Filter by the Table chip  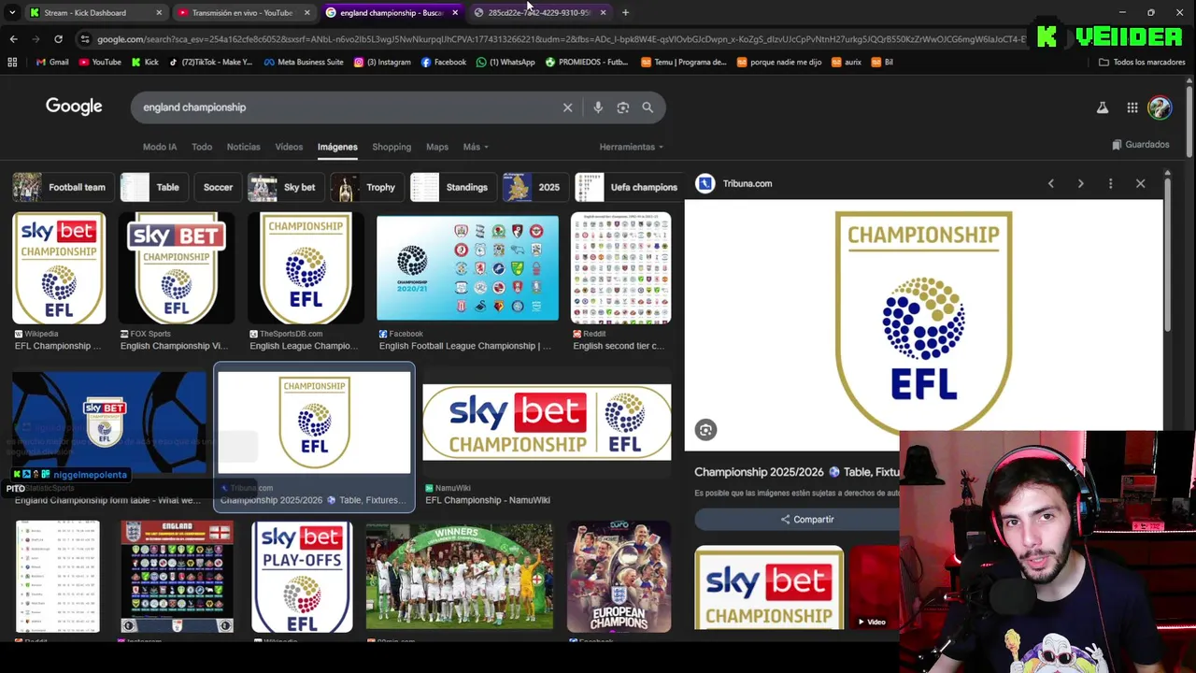(x=154, y=187)
